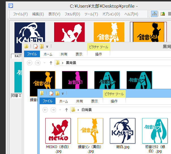
Task: Click the Properties icon in the 白背景 title bar
Action: click(51, 93)
